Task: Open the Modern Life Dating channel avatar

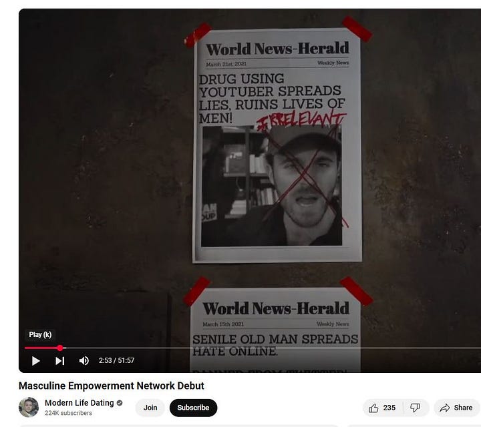Action: click(x=29, y=408)
